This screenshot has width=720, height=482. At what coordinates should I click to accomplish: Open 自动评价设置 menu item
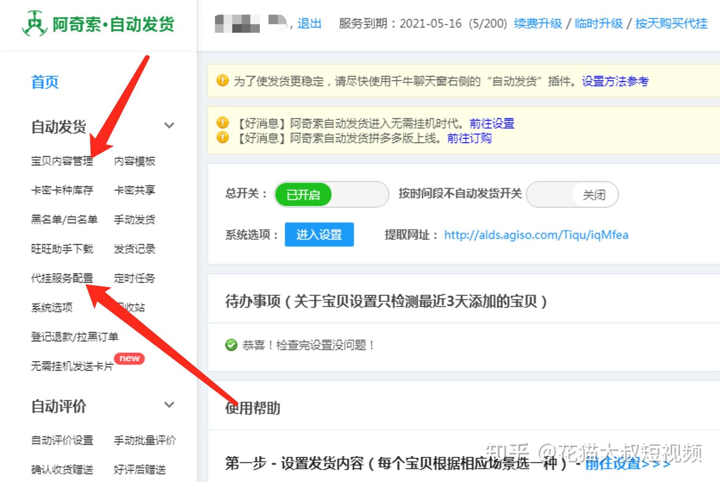pyautogui.click(x=62, y=440)
